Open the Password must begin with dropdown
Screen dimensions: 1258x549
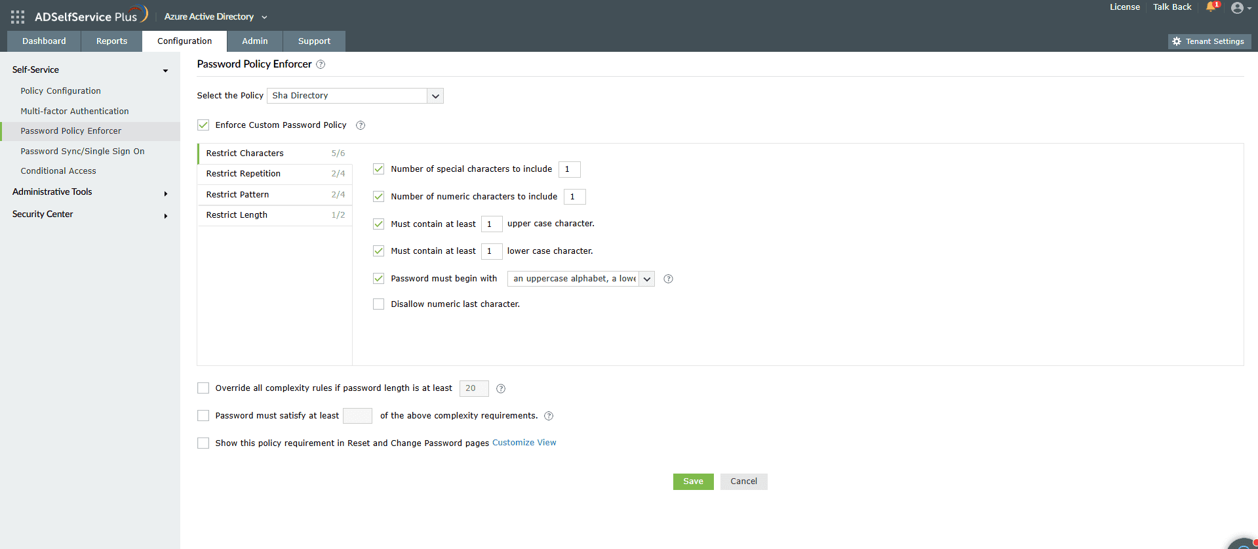pos(581,279)
